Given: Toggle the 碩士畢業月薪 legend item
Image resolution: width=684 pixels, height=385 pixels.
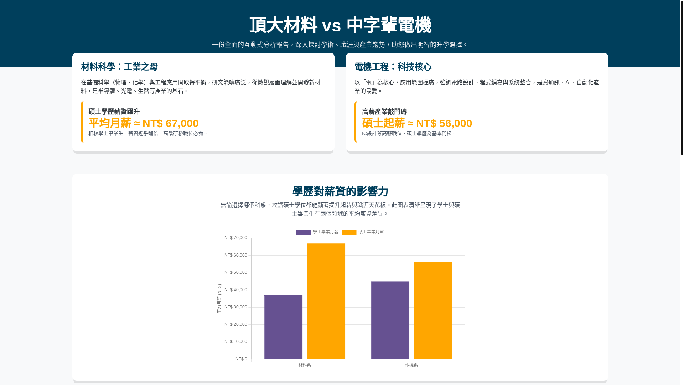Looking at the screenshot, I should 363,232.
